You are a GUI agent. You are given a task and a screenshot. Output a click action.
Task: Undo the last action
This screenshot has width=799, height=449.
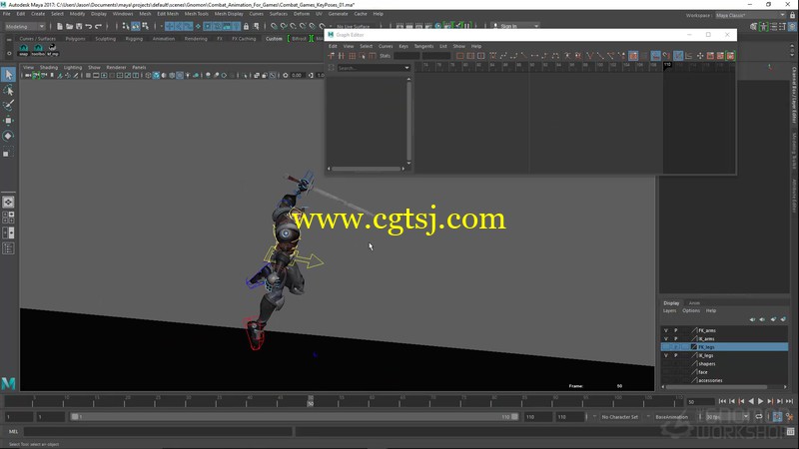89,26
